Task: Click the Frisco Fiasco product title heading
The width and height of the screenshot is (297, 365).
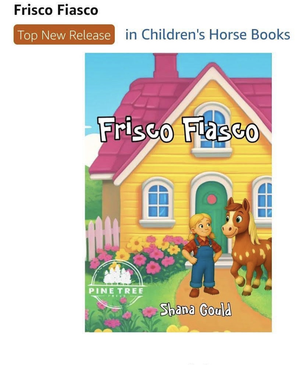Action: pos(56,10)
